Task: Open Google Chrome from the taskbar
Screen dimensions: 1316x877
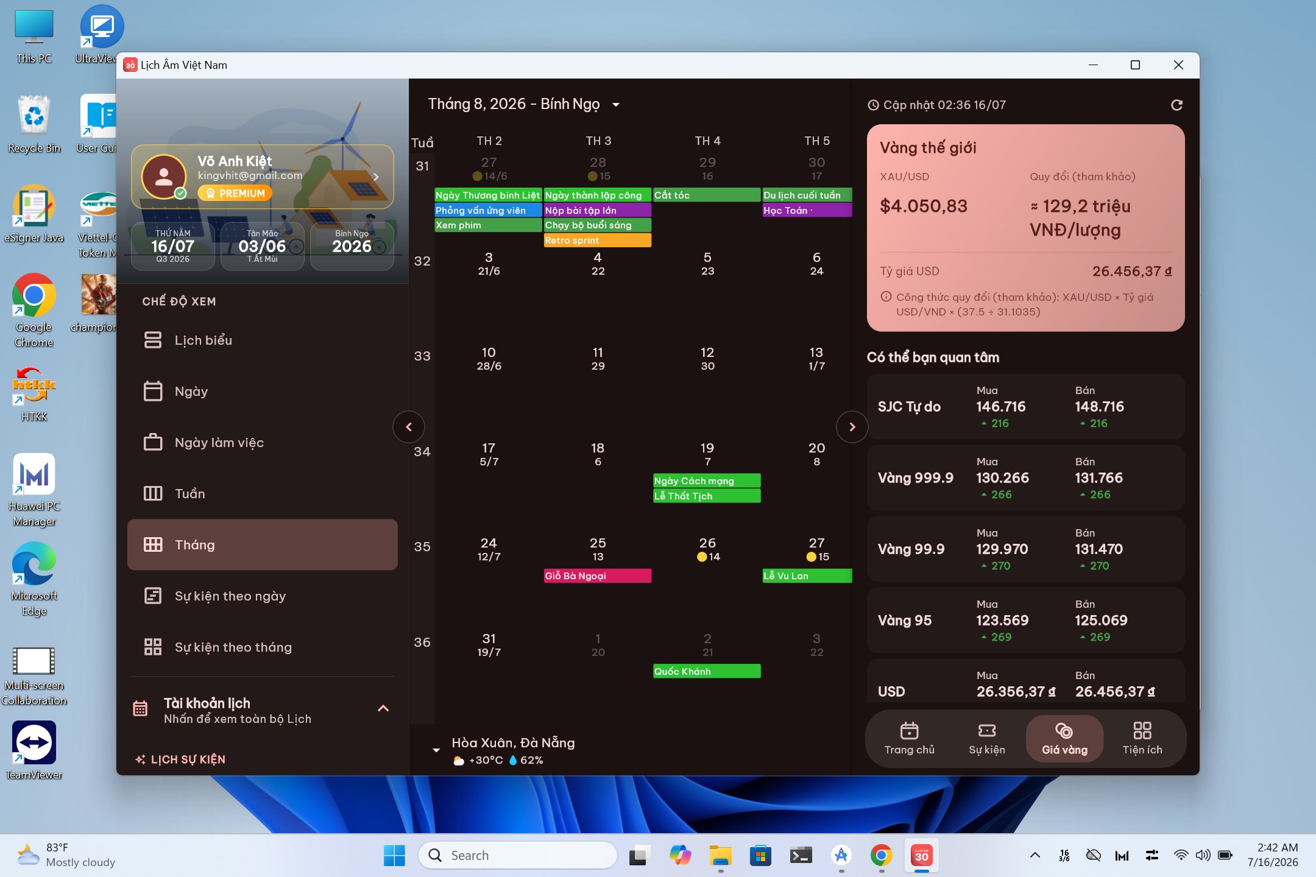Action: click(881, 856)
